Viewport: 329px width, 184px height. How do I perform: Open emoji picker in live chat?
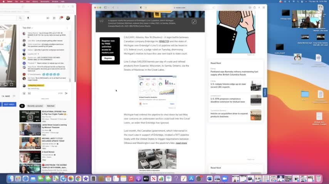coord(24,94)
